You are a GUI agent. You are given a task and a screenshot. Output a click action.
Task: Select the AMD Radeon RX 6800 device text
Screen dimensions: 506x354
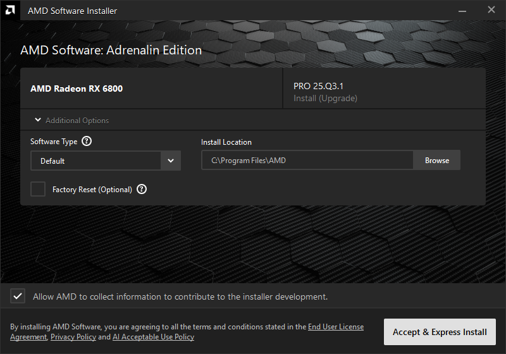(x=77, y=88)
